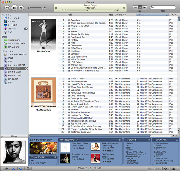Uncheck the Superstar track checkbox
The width and height of the screenshot is (180, 171).
(x=69, y=90)
